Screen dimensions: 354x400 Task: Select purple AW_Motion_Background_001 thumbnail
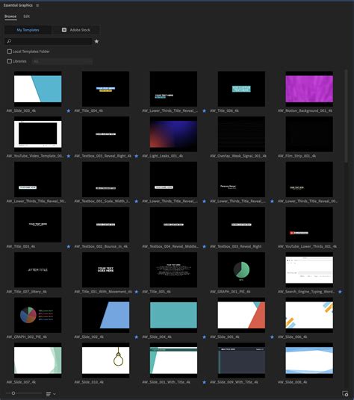point(309,89)
